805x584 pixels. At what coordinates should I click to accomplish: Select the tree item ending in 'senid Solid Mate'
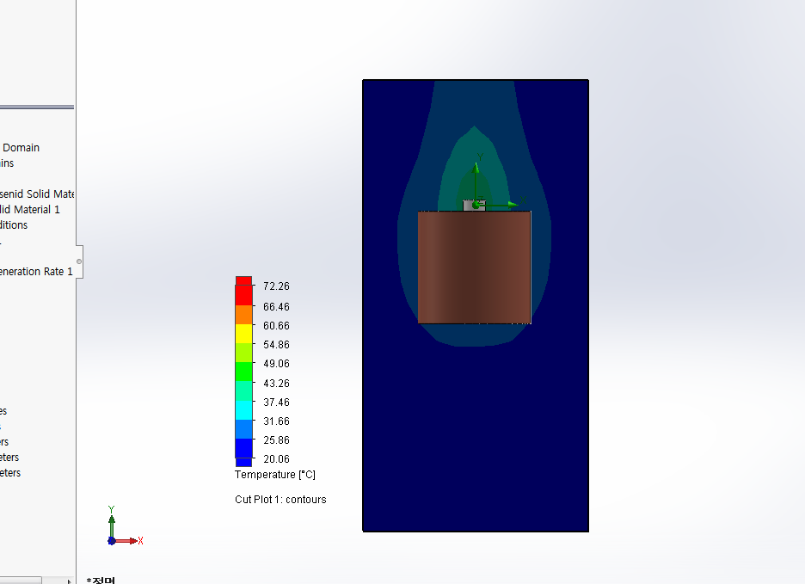coord(37,194)
